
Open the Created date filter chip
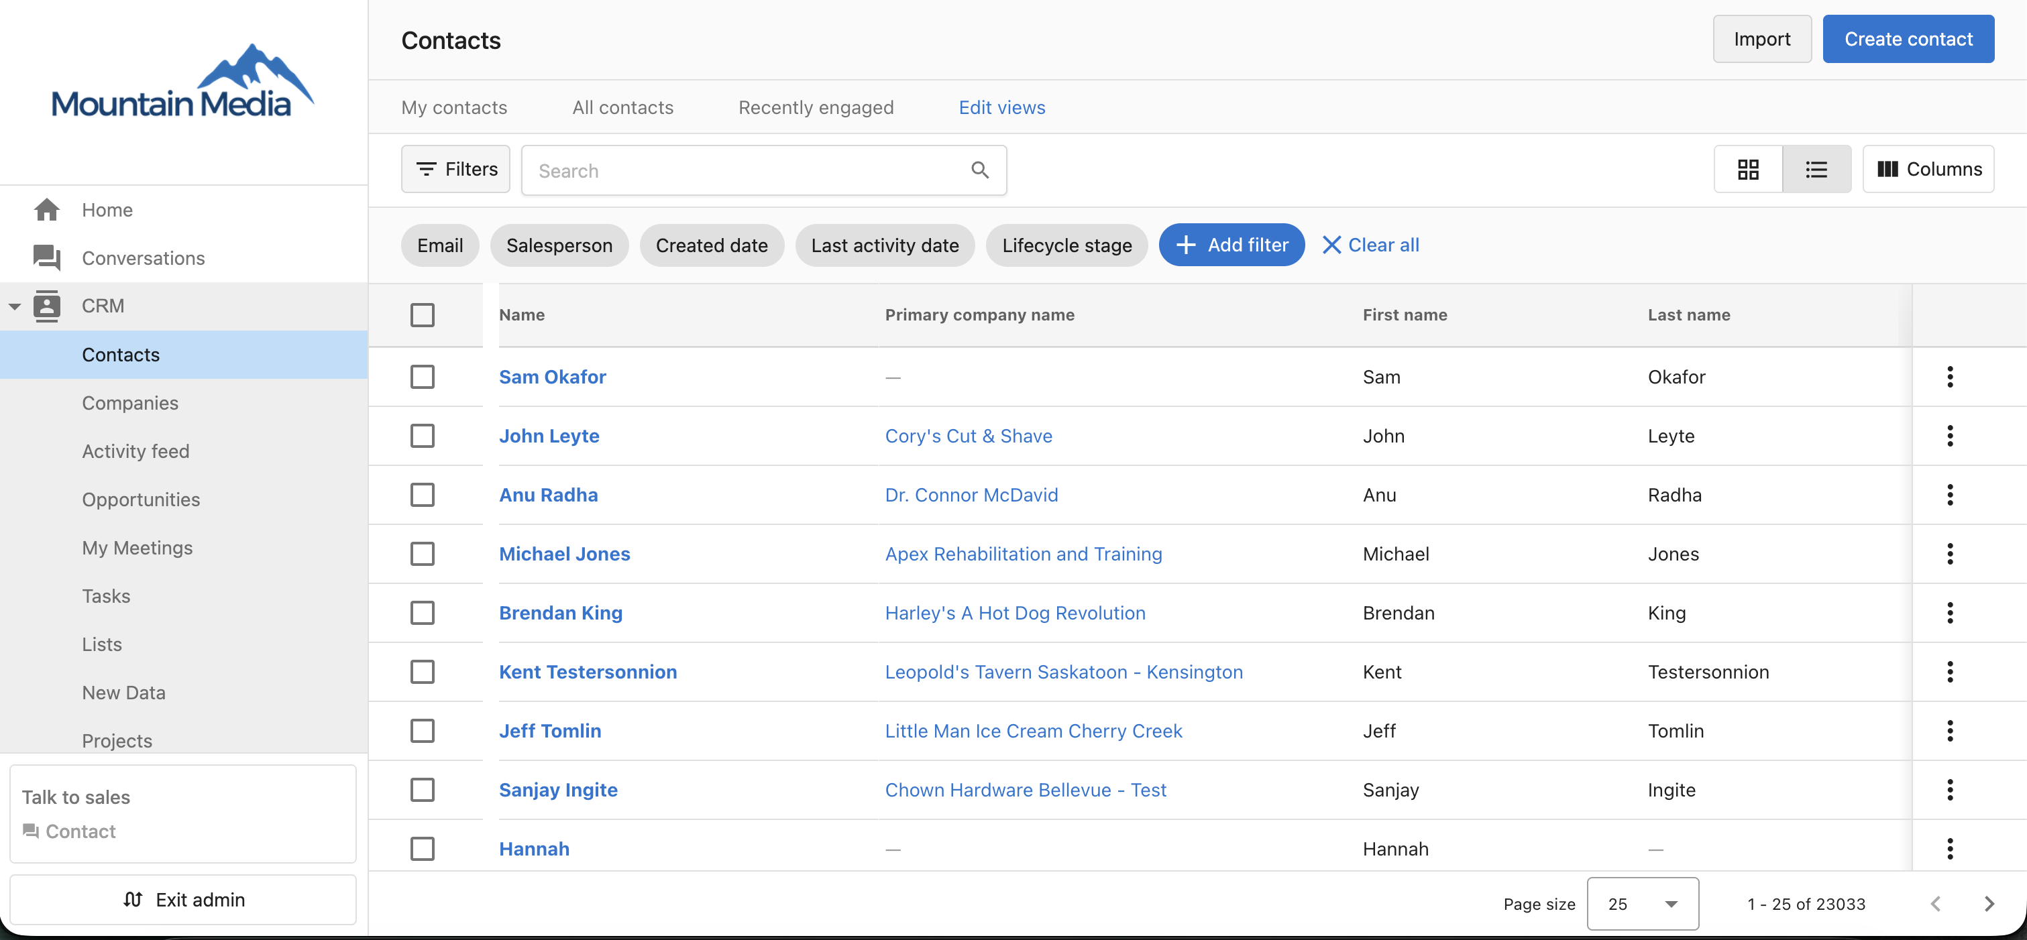(x=712, y=245)
